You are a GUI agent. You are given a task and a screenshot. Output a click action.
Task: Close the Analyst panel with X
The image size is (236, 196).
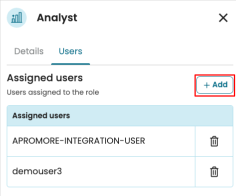pyautogui.click(x=223, y=18)
